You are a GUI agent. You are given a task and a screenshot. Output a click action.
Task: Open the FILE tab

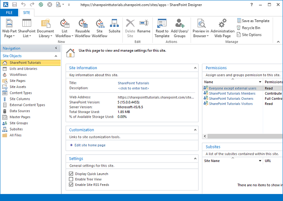pos(9,12)
